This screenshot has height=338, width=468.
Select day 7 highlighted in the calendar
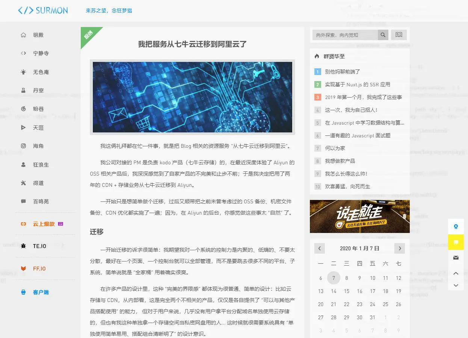click(x=334, y=278)
